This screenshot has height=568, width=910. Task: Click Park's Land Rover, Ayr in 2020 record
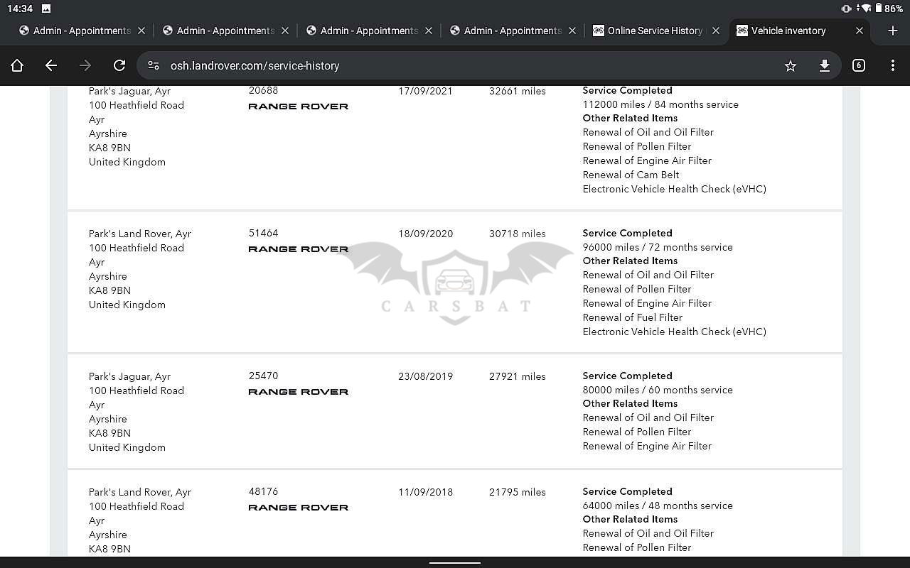click(140, 234)
